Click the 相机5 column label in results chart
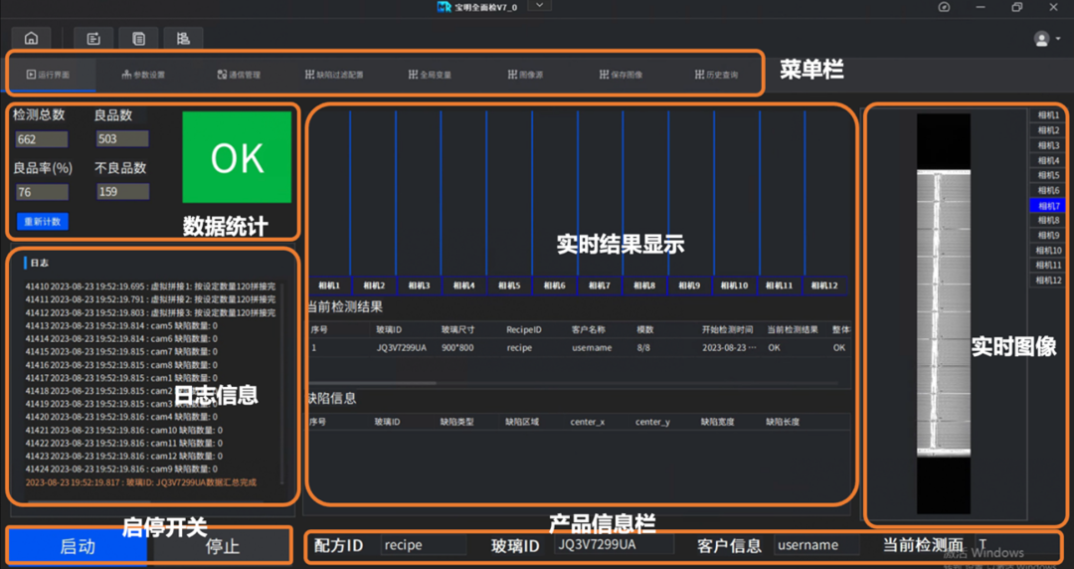1074x569 pixels. pos(508,285)
